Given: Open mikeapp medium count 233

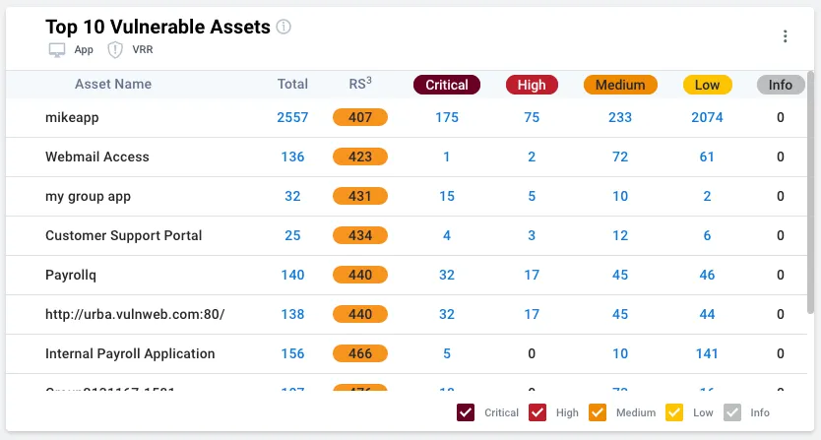Looking at the screenshot, I should [x=620, y=117].
